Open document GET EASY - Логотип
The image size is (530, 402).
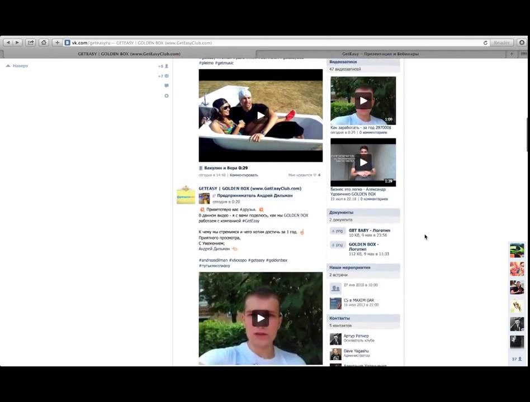click(x=370, y=230)
